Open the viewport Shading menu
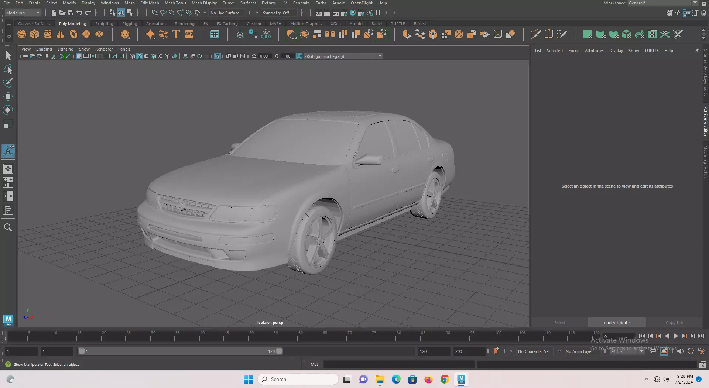 click(44, 49)
